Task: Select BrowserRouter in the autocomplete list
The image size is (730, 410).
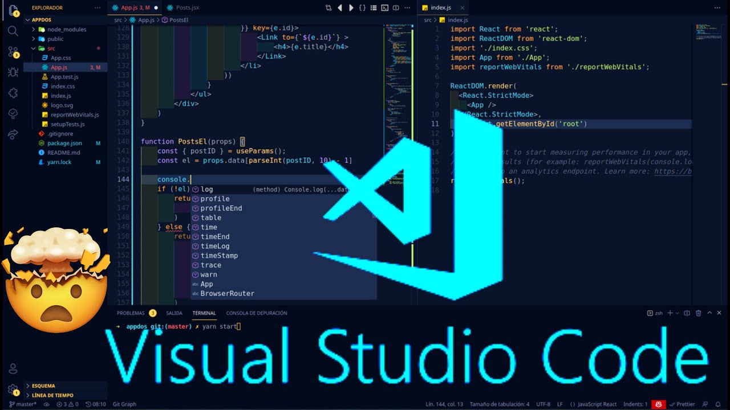Action: [283, 294]
